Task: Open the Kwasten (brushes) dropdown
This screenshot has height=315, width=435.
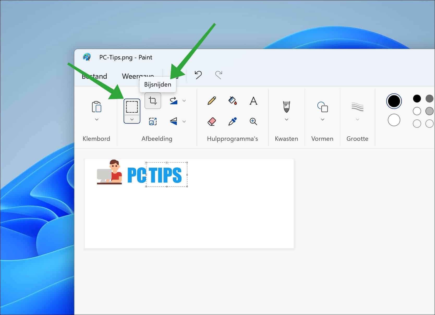Action: (286, 119)
